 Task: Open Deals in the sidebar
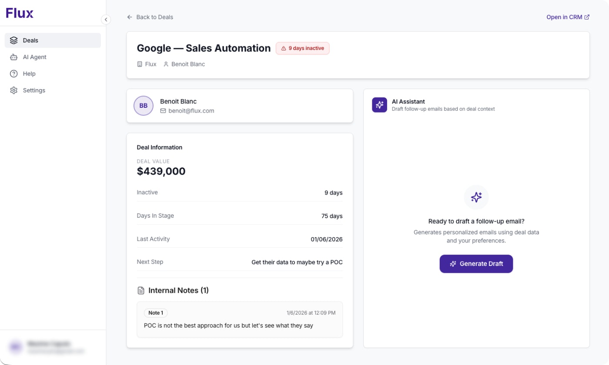[53, 40]
